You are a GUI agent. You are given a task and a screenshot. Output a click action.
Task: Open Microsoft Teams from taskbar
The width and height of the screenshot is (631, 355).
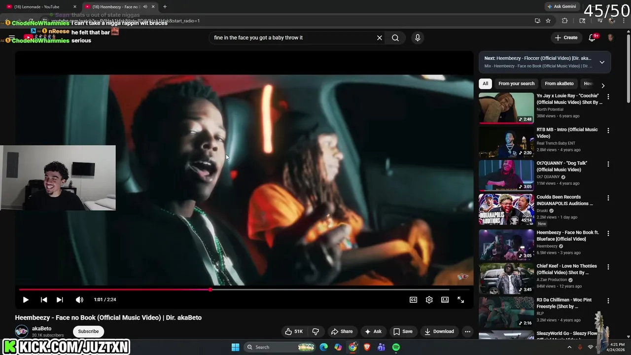(381, 347)
